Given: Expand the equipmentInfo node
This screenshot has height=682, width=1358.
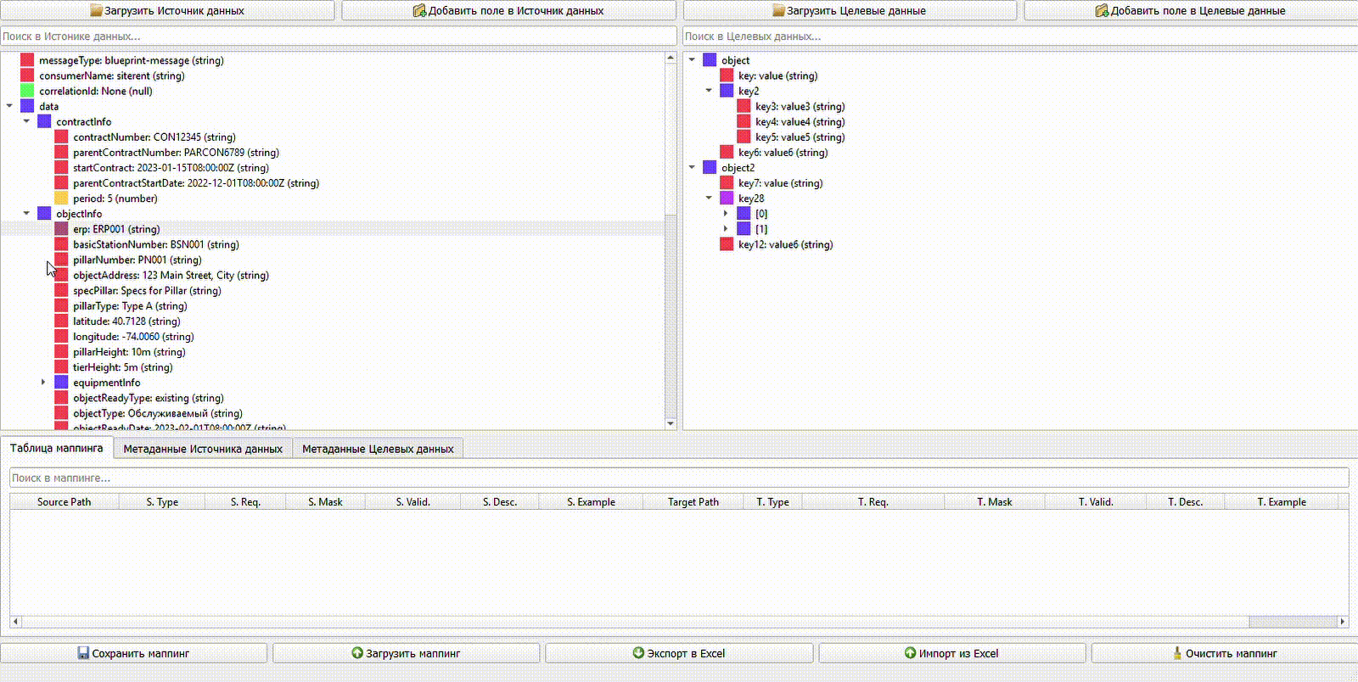Looking at the screenshot, I should [x=43, y=382].
